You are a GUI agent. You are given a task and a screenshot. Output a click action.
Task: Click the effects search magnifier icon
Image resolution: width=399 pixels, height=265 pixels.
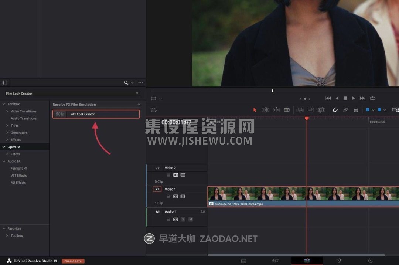tap(126, 82)
